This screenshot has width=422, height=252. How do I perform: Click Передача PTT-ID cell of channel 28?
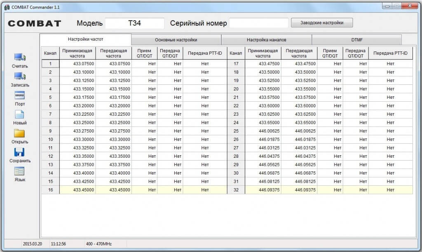pyautogui.click(x=391, y=156)
